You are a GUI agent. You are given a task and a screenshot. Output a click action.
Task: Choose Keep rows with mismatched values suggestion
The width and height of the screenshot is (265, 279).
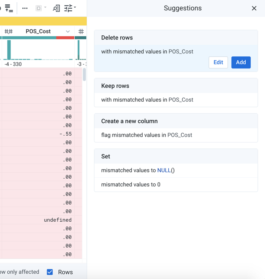coord(176,99)
